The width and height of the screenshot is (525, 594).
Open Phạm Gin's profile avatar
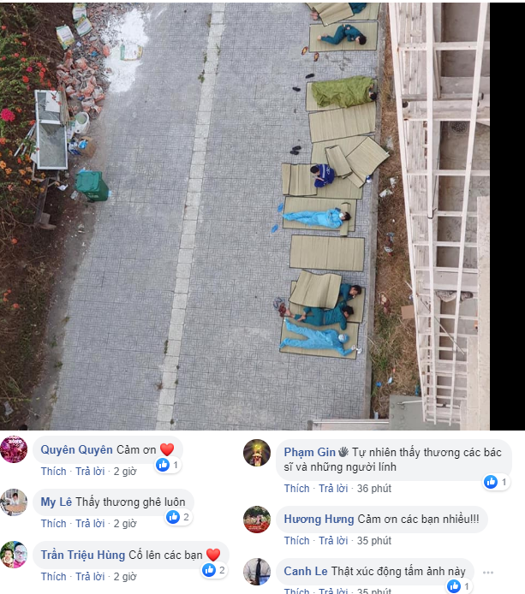[x=257, y=453]
